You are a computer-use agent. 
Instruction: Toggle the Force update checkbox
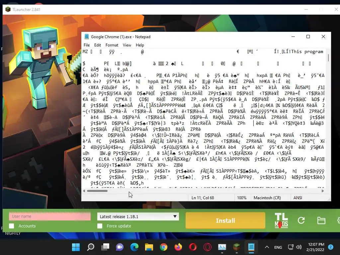(100, 226)
